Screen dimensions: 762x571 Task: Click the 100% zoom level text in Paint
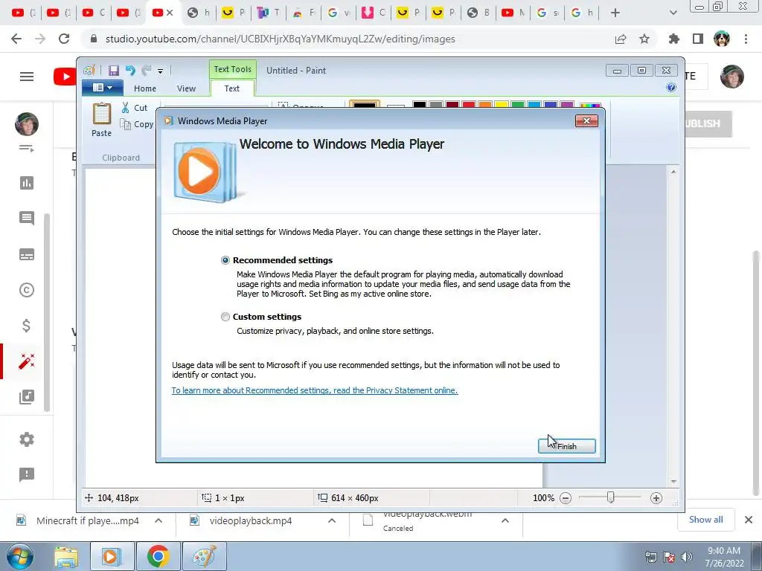pos(543,497)
